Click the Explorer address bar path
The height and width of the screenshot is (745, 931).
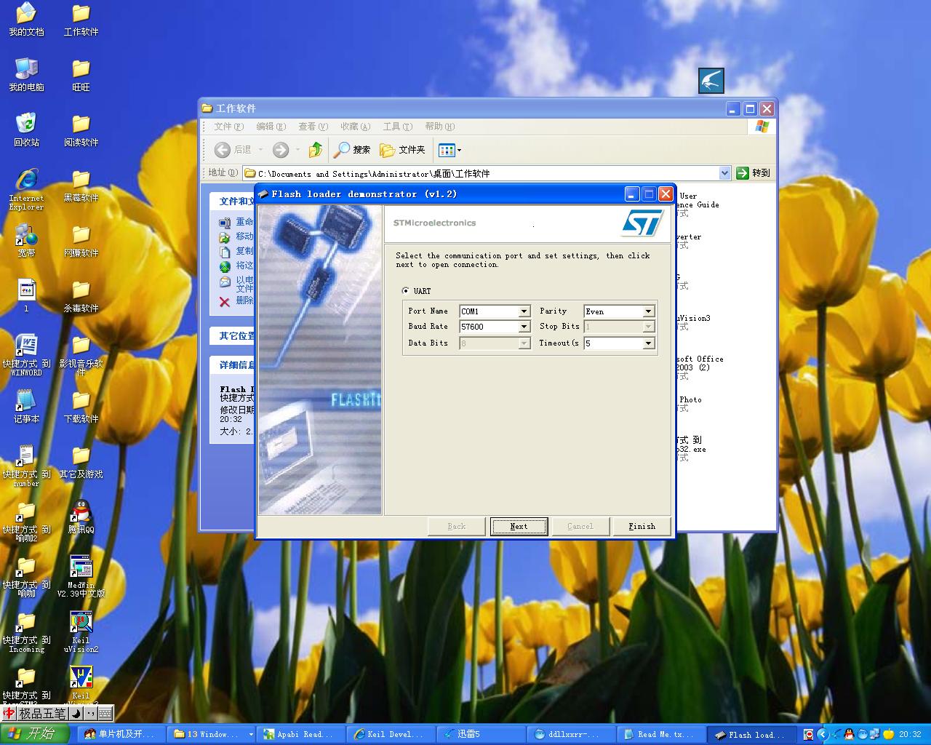pos(374,173)
